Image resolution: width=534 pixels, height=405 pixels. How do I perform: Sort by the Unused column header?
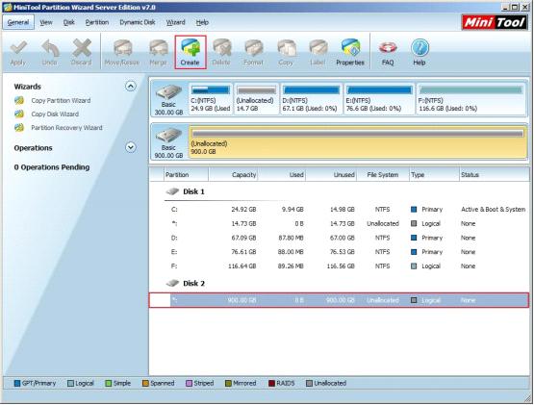[331, 175]
